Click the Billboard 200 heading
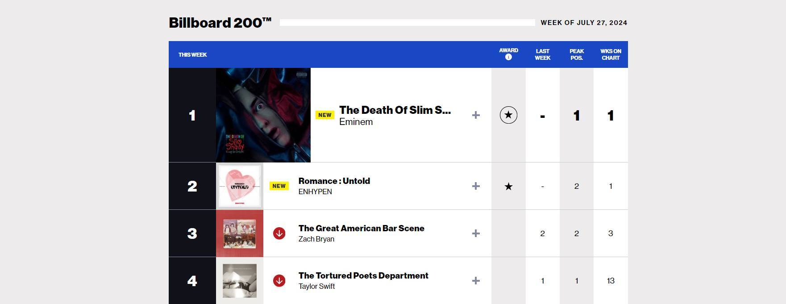Image resolution: width=786 pixels, height=304 pixels. (x=220, y=23)
